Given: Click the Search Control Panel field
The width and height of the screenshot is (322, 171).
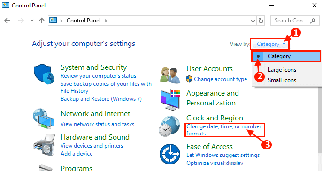Looking at the screenshot, I should 295,21.
